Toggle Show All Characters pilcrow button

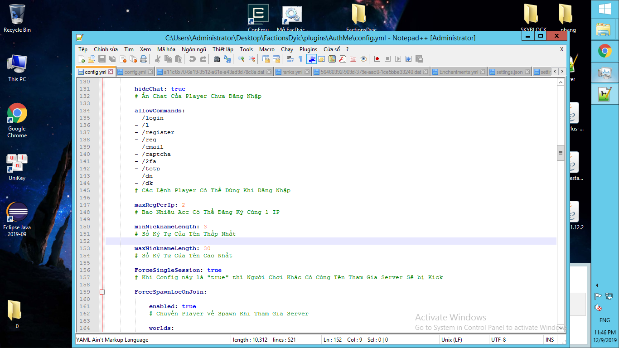[x=300, y=59]
